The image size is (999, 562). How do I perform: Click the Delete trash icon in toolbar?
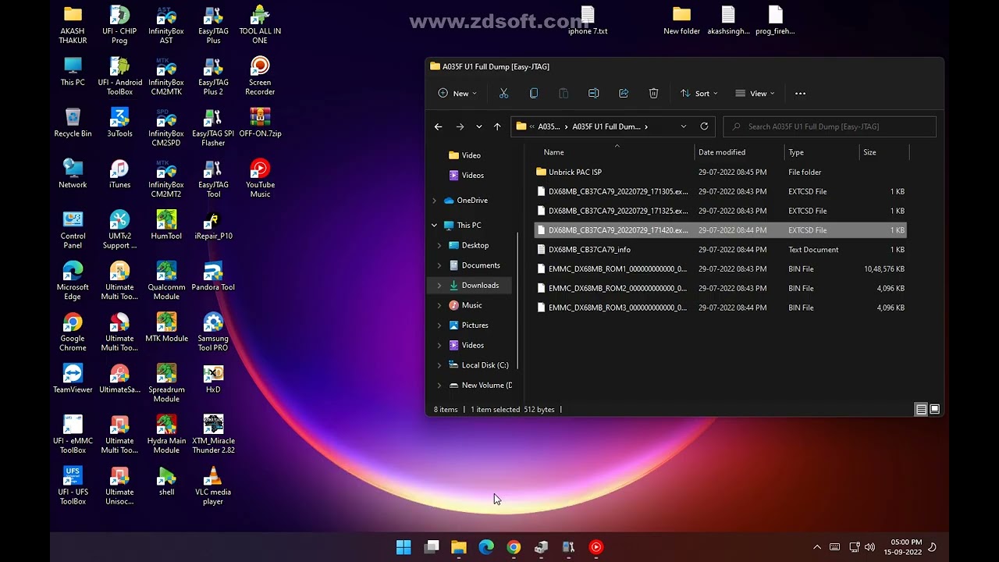click(653, 94)
